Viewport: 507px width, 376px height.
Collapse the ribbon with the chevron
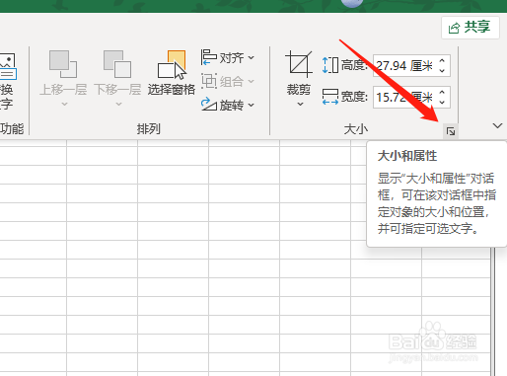point(497,125)
